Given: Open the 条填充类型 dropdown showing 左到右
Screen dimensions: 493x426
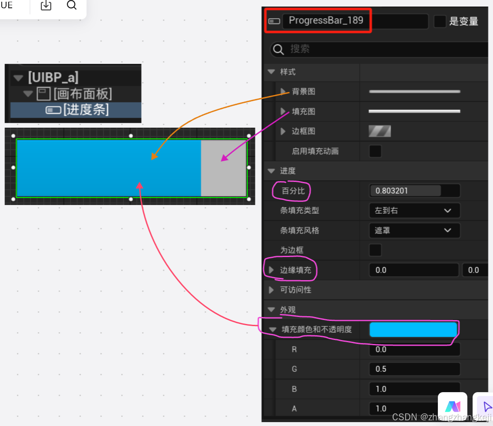Looking at the screenshot, I should (414, 211).
